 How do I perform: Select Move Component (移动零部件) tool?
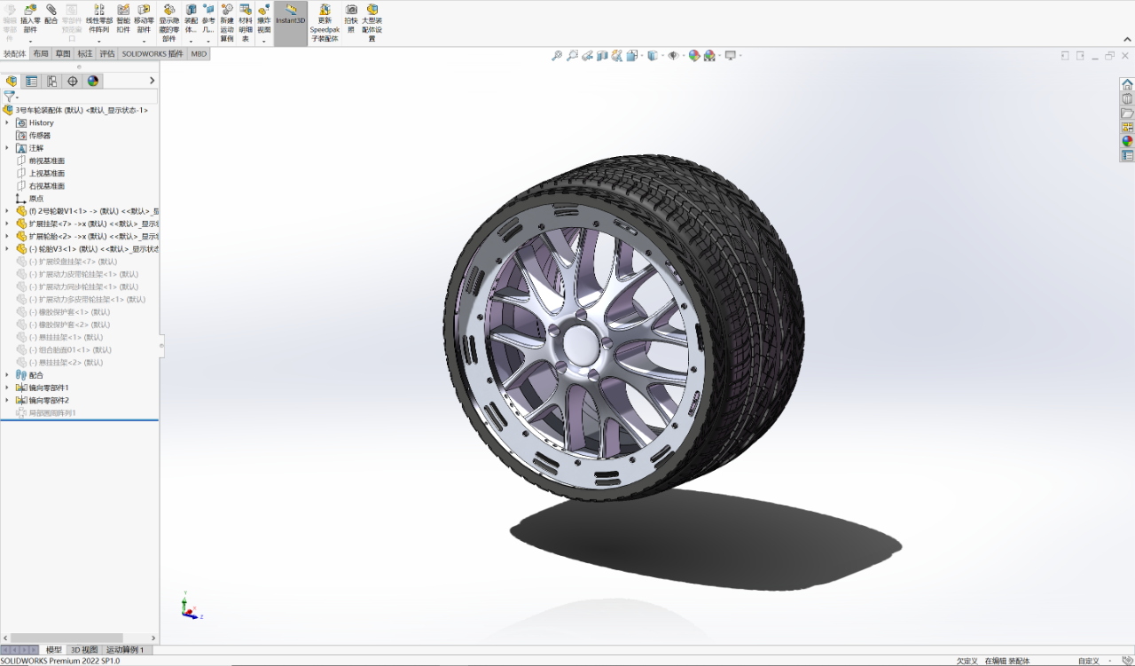point(144,10)
